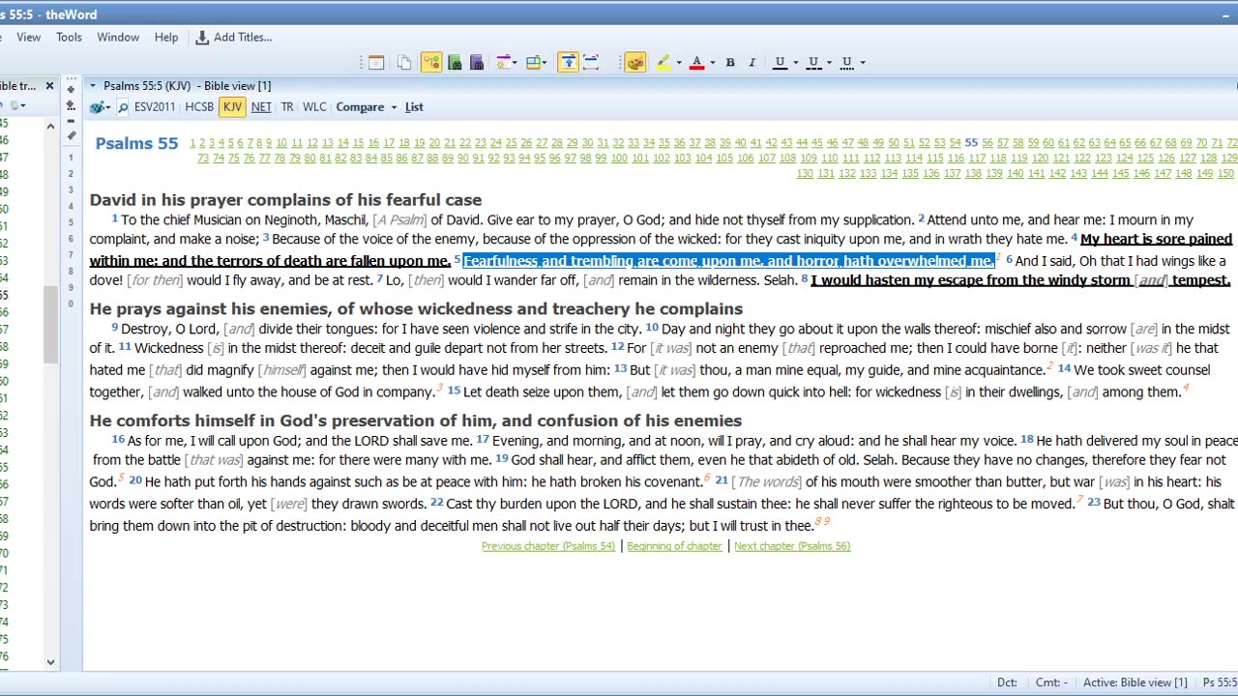
Task: Toggle bold formatting
Action: [x=730, y=62]
